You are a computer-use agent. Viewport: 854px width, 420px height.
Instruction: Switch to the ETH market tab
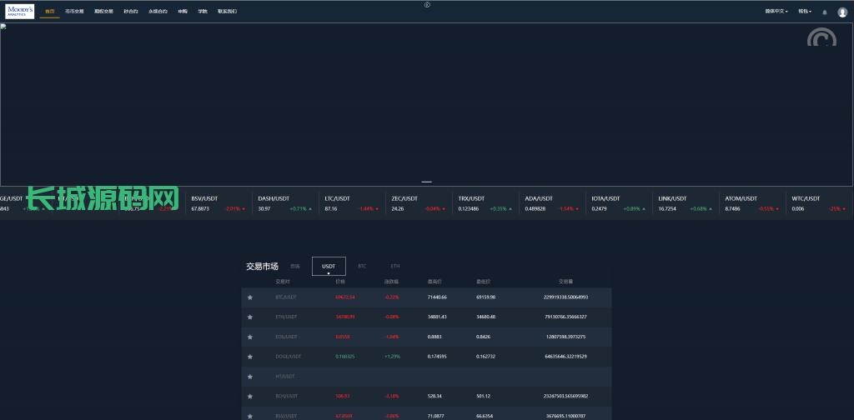[395, 266]
